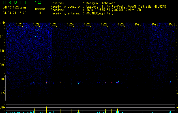Click the kHz axis unit label
178x113 pixels.
tap(3, 23)
